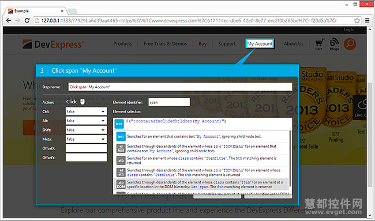Select the text-only selector option icon
Screen dimensions: 375x221
(x=121, y=136)
